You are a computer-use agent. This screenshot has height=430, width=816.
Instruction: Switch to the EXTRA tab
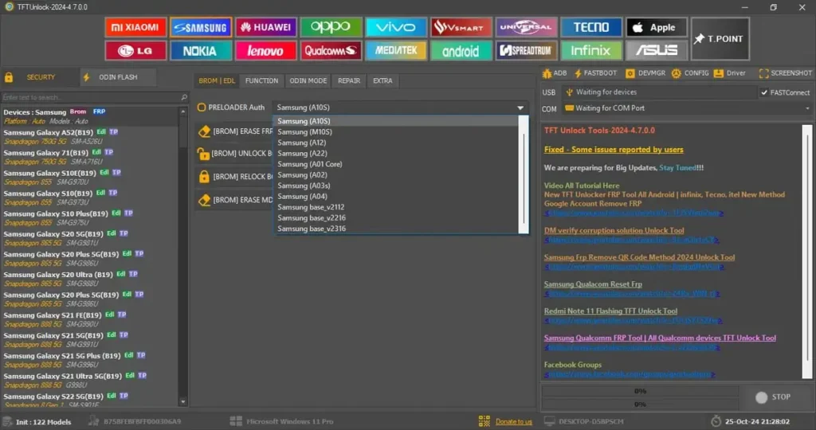pos(382,80)
